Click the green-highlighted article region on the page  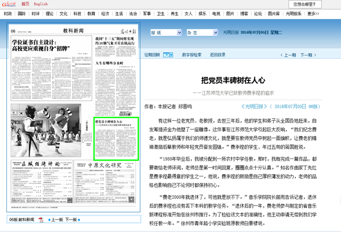[116, 139]
